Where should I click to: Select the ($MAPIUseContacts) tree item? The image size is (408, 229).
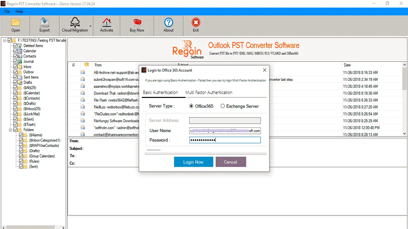tap(44, 146)
